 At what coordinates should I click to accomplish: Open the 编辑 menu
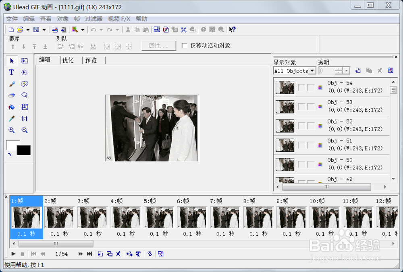point(29,19)
